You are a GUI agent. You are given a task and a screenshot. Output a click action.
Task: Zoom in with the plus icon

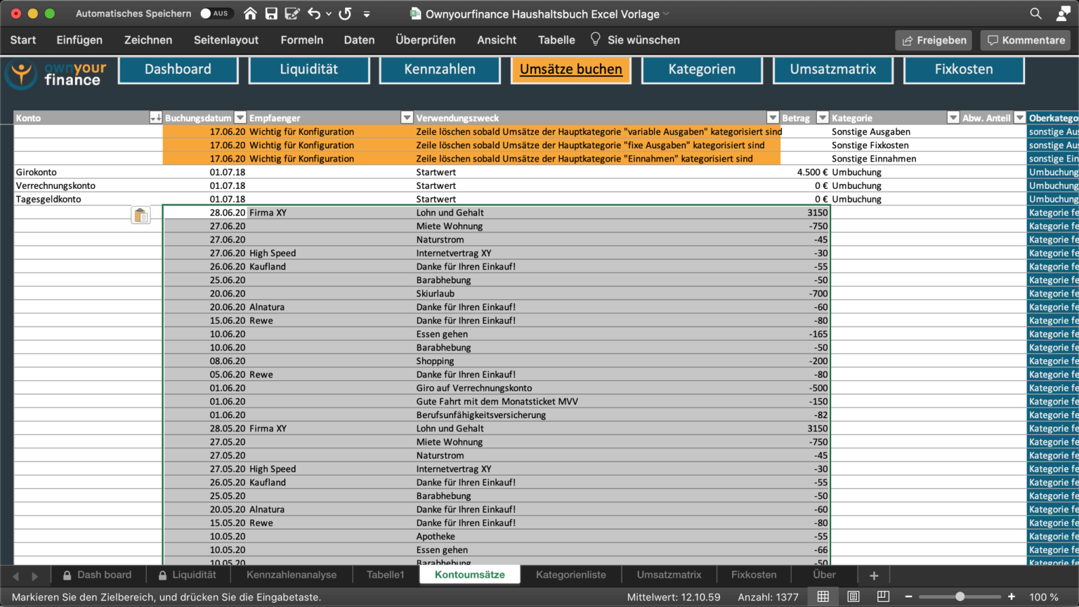point(1012,596)
